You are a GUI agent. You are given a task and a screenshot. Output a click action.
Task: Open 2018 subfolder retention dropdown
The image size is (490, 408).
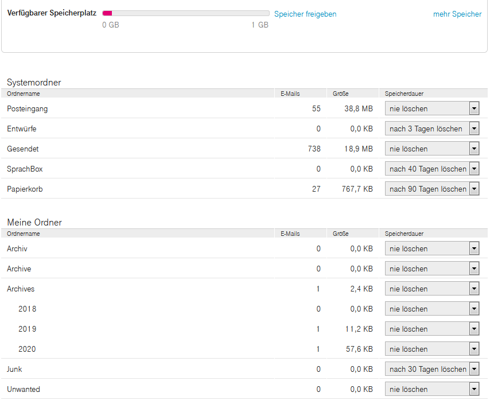431,309
